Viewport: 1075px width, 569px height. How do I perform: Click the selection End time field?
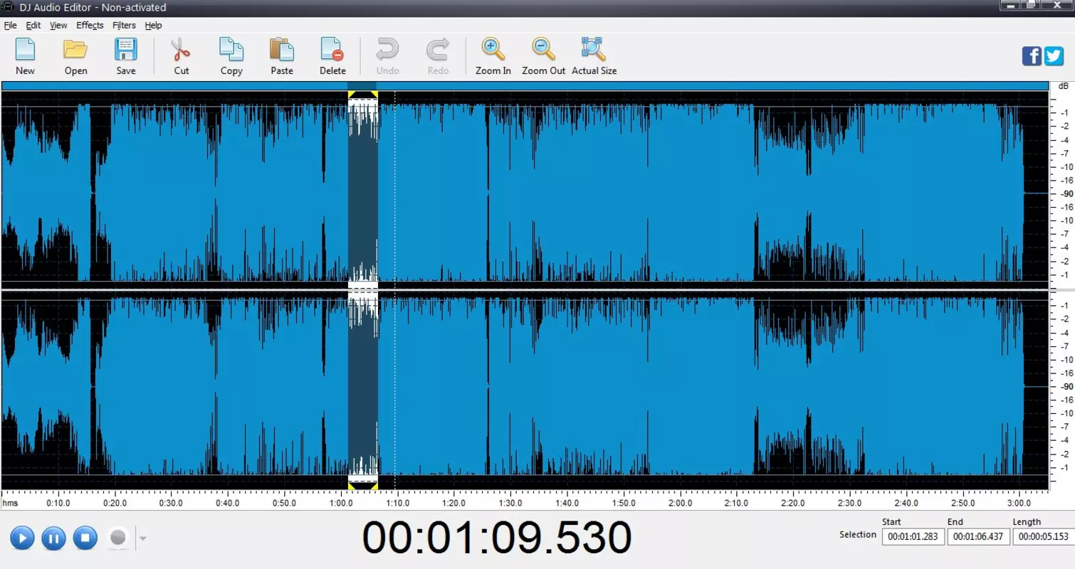click(978, 537)
